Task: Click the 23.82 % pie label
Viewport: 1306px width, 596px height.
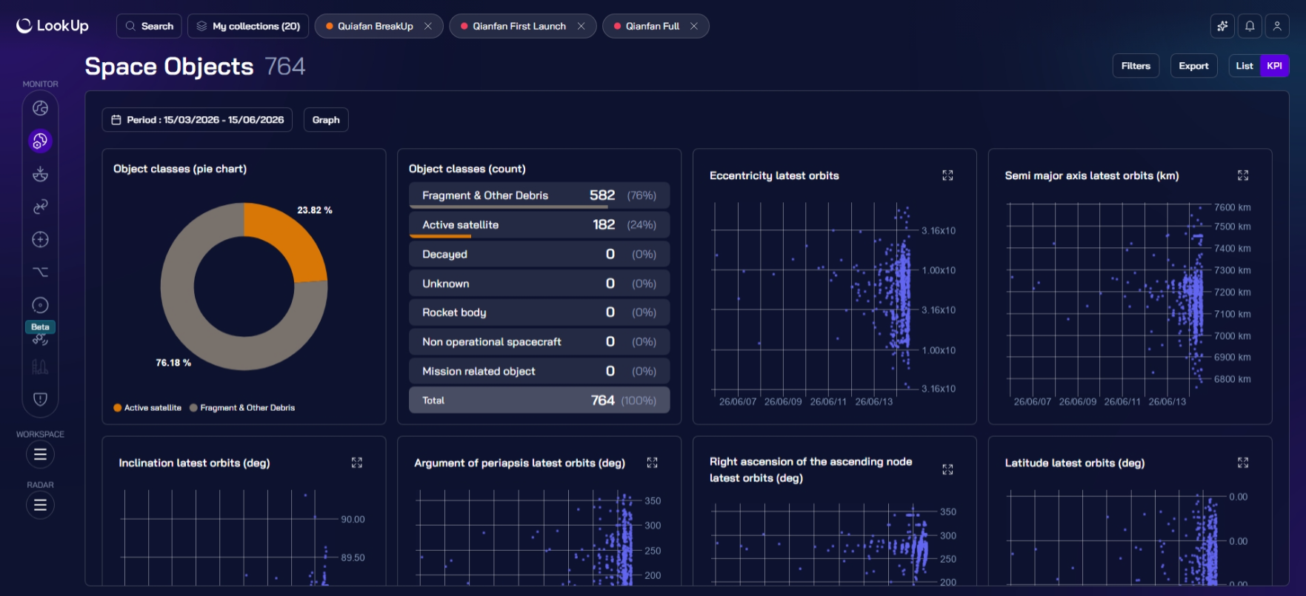Action: tap(315, 210)
